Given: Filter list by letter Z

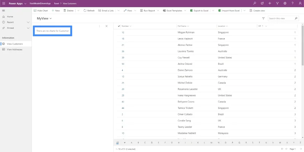Looking at the screenshot, I should (300, 143).
